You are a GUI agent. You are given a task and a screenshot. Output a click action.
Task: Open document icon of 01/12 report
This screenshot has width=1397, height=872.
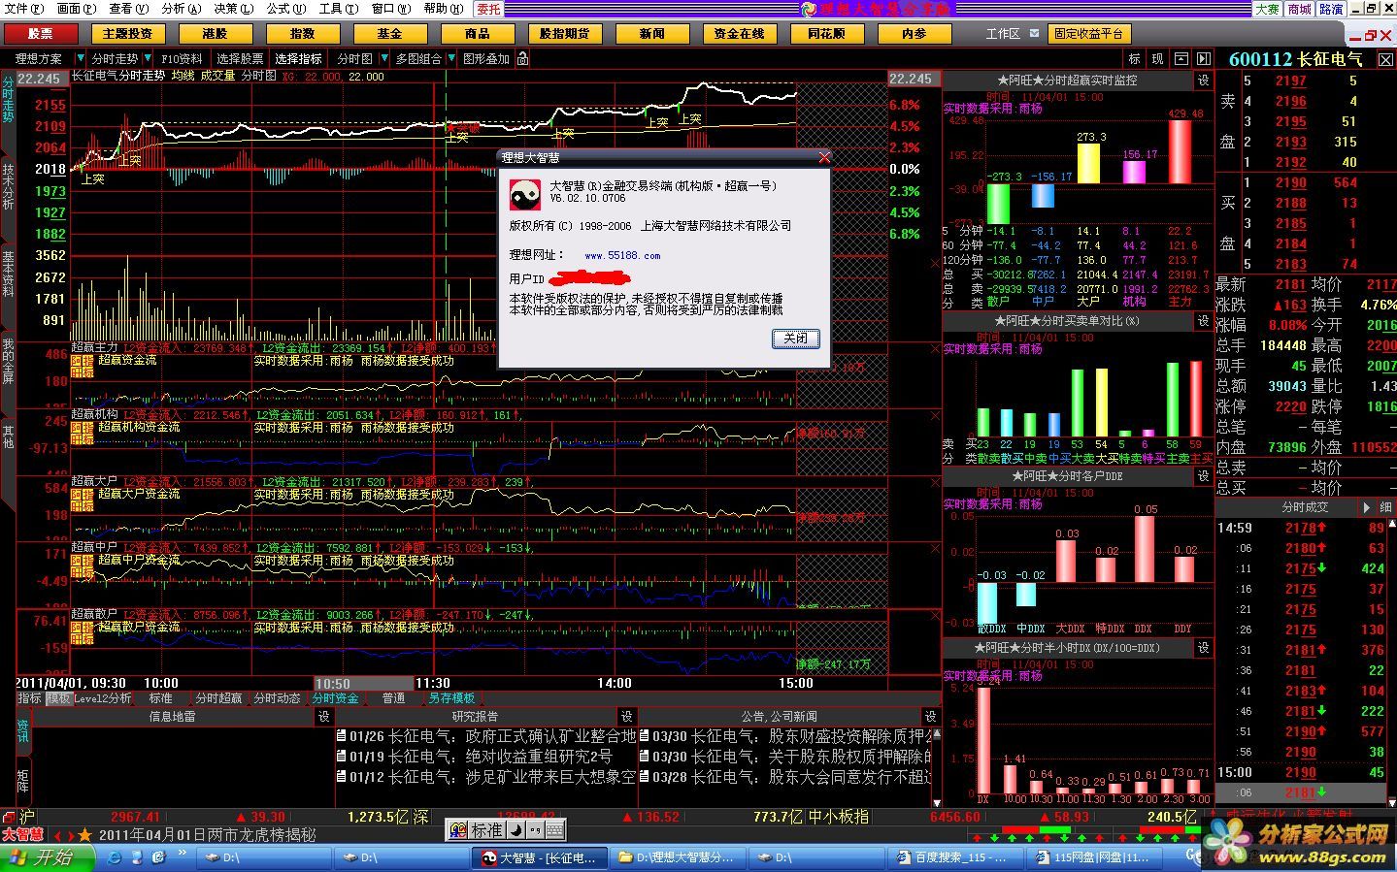click(x=342, y=777)
